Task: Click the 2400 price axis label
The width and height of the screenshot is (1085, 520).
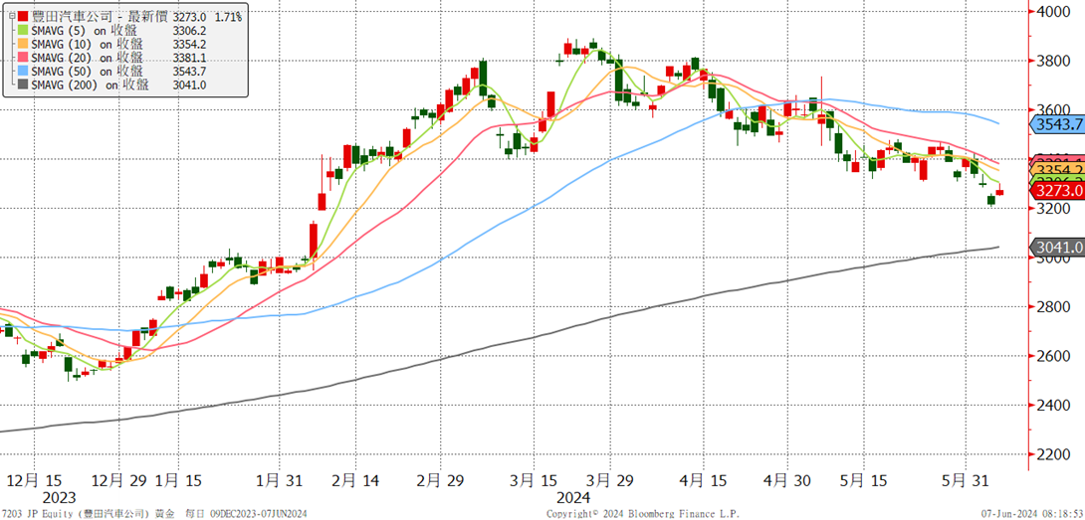Action: point(1053,406)
